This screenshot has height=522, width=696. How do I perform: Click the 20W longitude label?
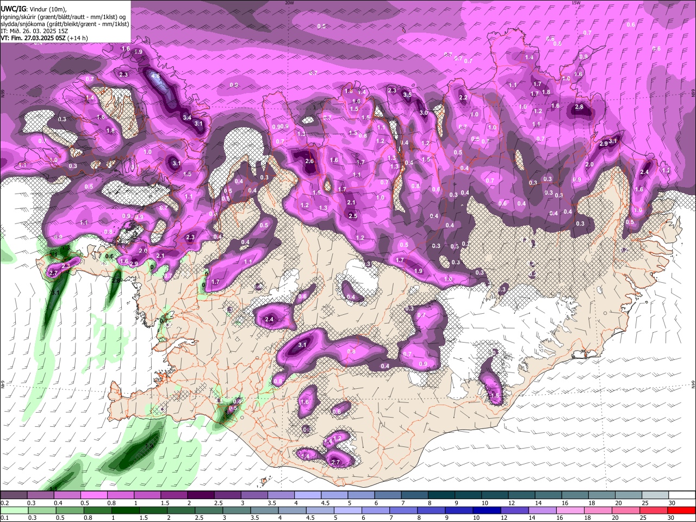290,3
